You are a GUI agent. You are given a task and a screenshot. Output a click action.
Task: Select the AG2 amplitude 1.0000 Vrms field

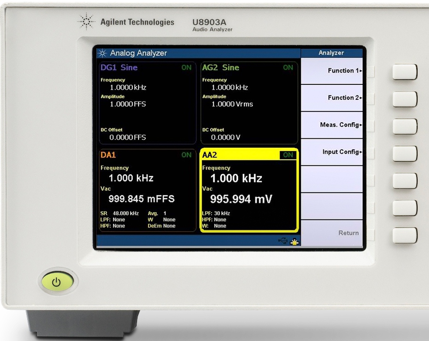pos(232,104)
